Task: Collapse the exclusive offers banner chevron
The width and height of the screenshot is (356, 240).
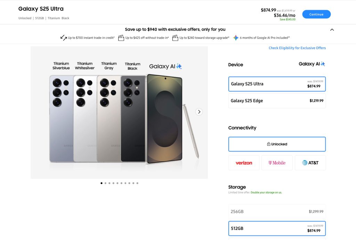Action: (332, 30)
